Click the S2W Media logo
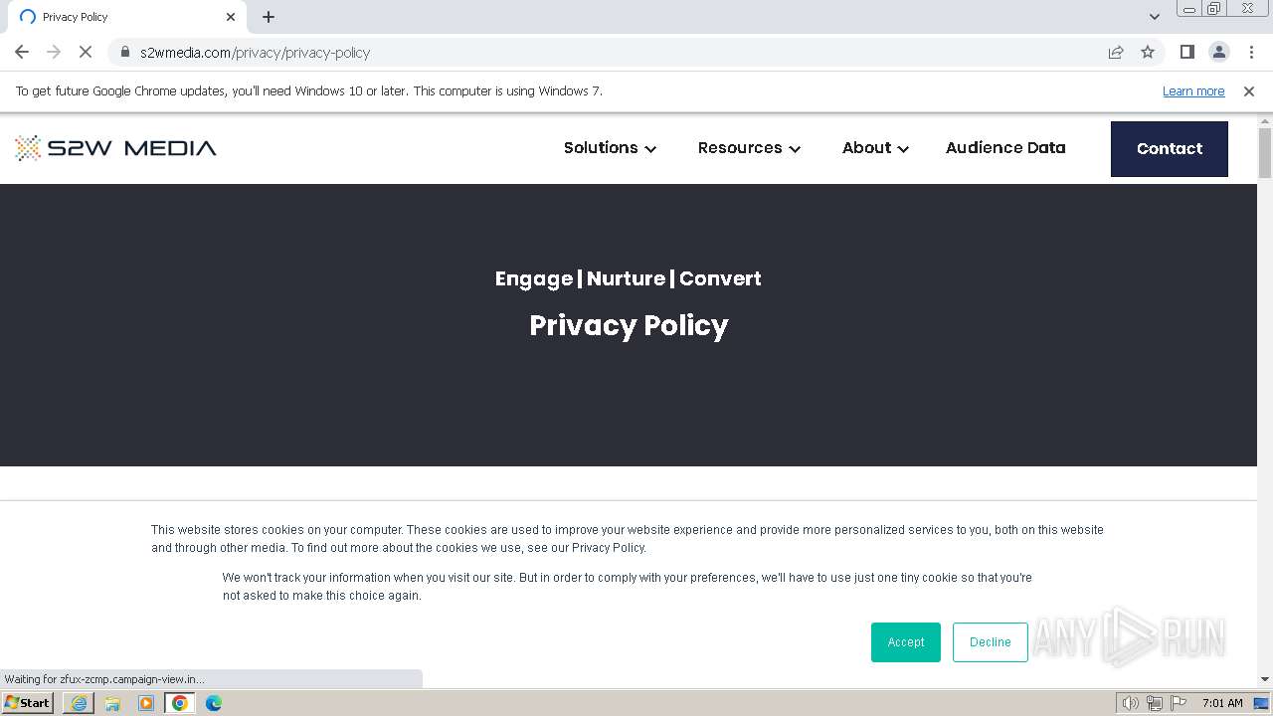The height and width of the screenshot is (716, 1273). pyautogui.click(x=115, y=148)
